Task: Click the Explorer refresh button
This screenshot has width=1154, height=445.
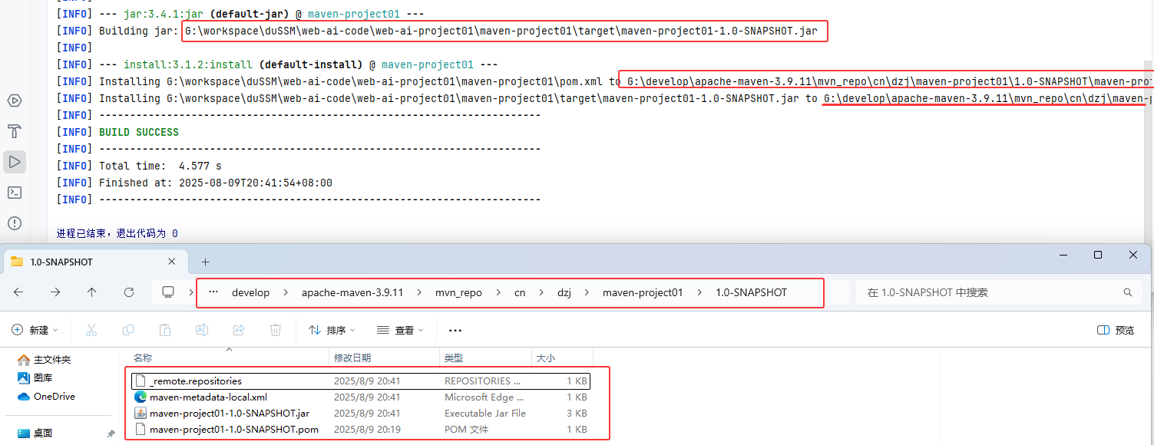Action: pyautogui.click(x=129, y=292)
